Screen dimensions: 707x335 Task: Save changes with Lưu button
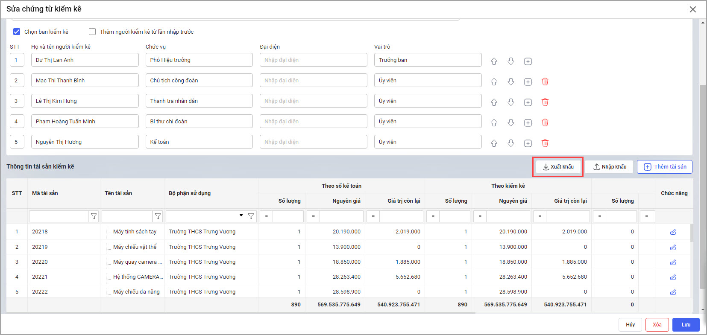(x=686, y=325)
